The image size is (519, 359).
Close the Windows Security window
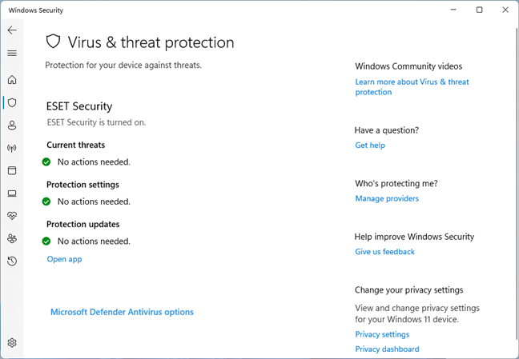(x=505, y=10)
